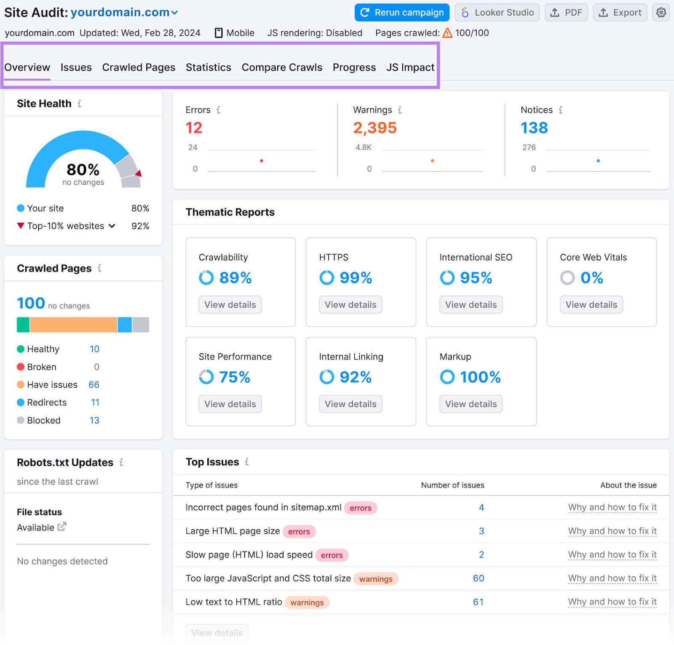Click the Crawled Pages info icon
Screen dimensions: 674x645
(x=99, y=269)
